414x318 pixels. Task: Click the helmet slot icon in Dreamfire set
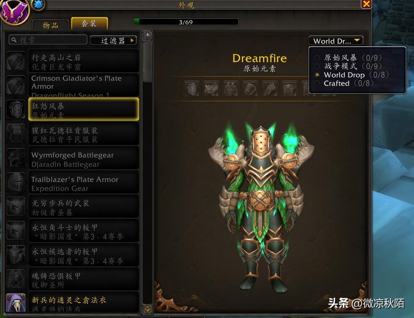(192, 89)
